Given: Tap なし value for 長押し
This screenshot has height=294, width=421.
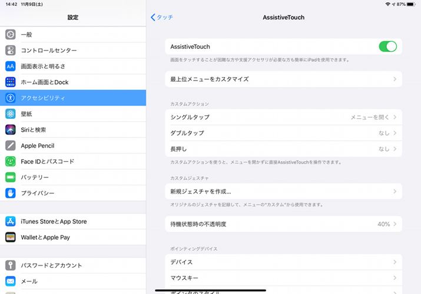Looking at the screenshot, I should (x=384, y=149).
